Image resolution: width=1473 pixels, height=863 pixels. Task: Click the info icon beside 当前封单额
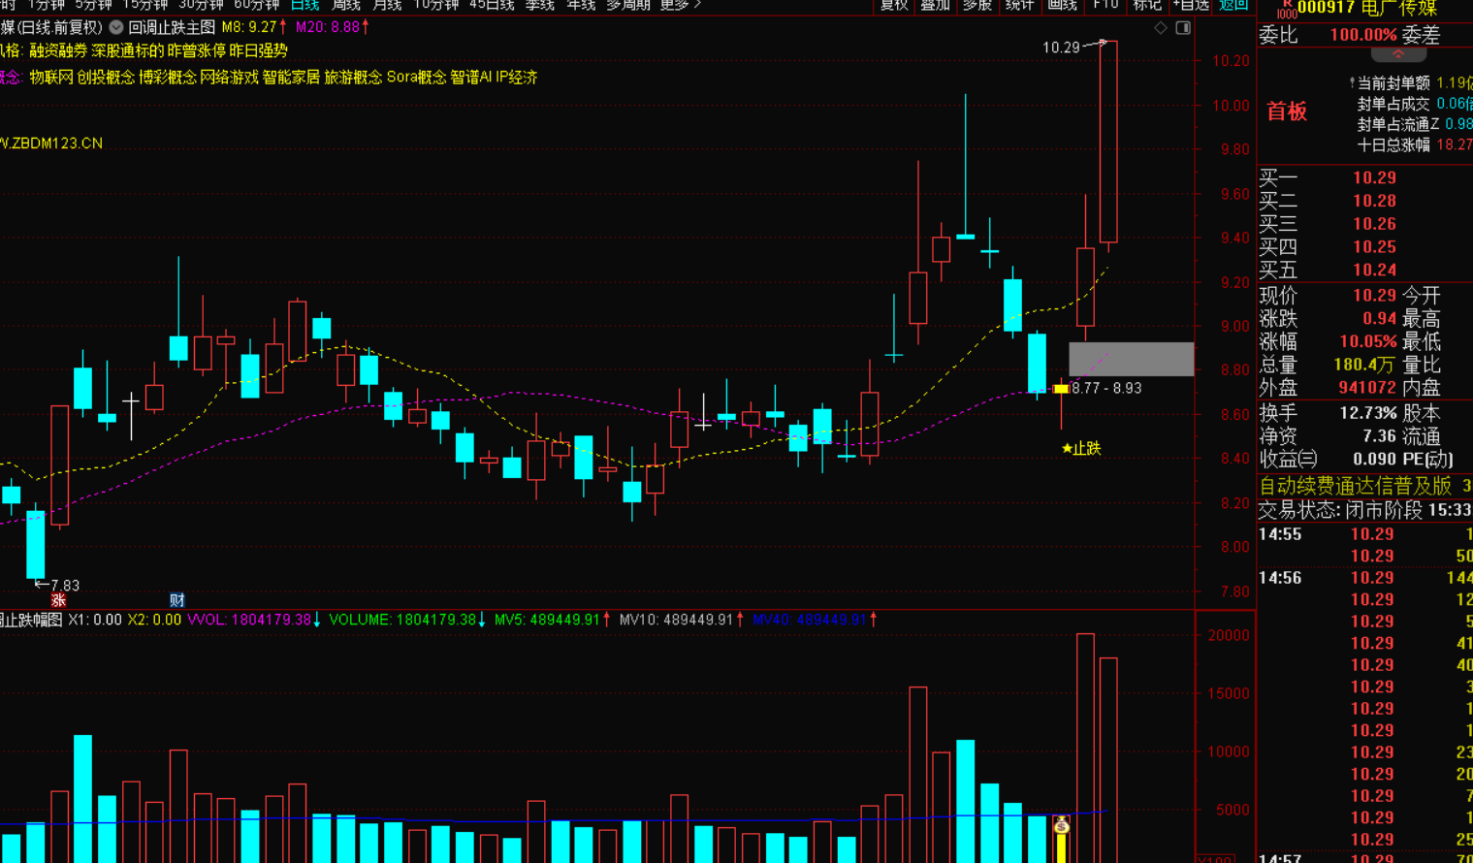[1352, 83]
